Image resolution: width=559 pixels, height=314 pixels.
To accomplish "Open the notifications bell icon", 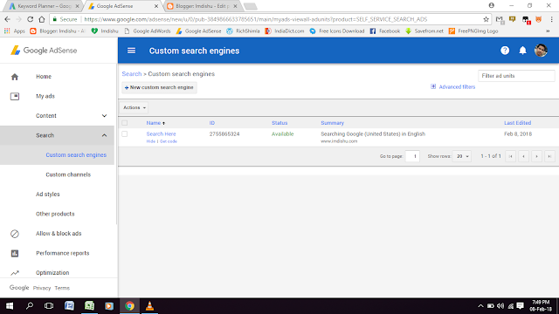I will [x=522, y=51].
